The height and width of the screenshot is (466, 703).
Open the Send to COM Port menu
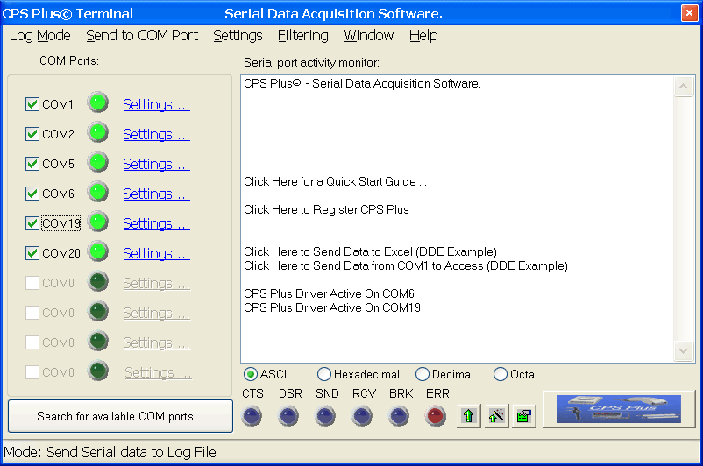click(x=142, y=35)
